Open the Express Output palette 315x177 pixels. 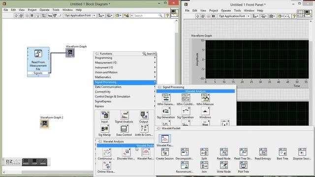[144, 116]
